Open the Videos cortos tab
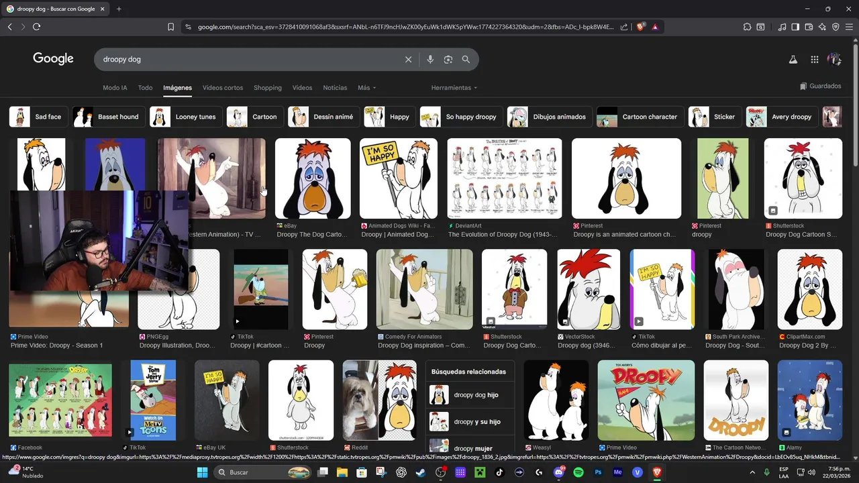The image size is (859, 483). click(x=223, y=88)
